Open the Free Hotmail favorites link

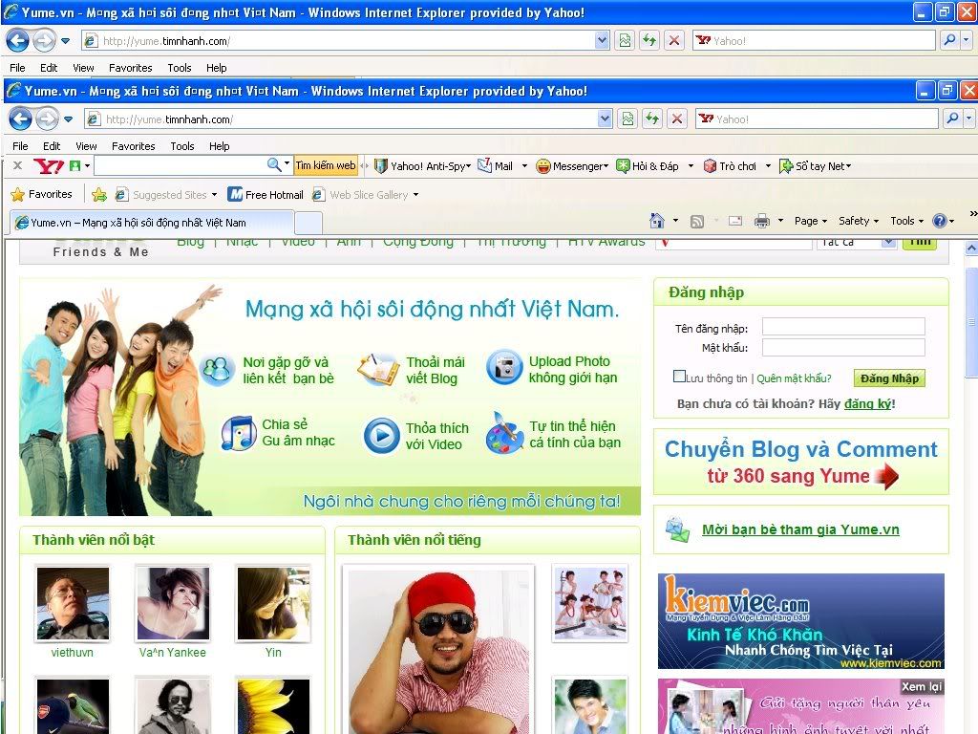[x=266, y=195]
